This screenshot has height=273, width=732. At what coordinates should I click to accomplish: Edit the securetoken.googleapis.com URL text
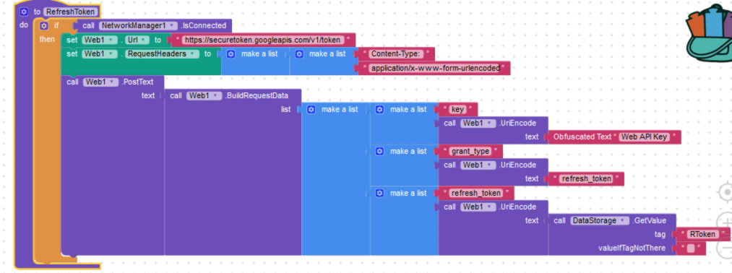click(x=263, y=40)
